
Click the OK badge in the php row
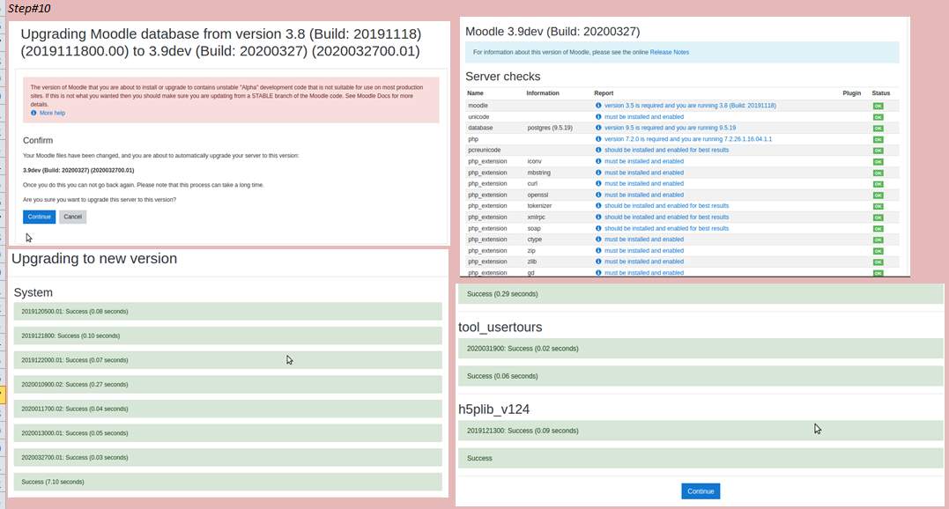(878, 140)
